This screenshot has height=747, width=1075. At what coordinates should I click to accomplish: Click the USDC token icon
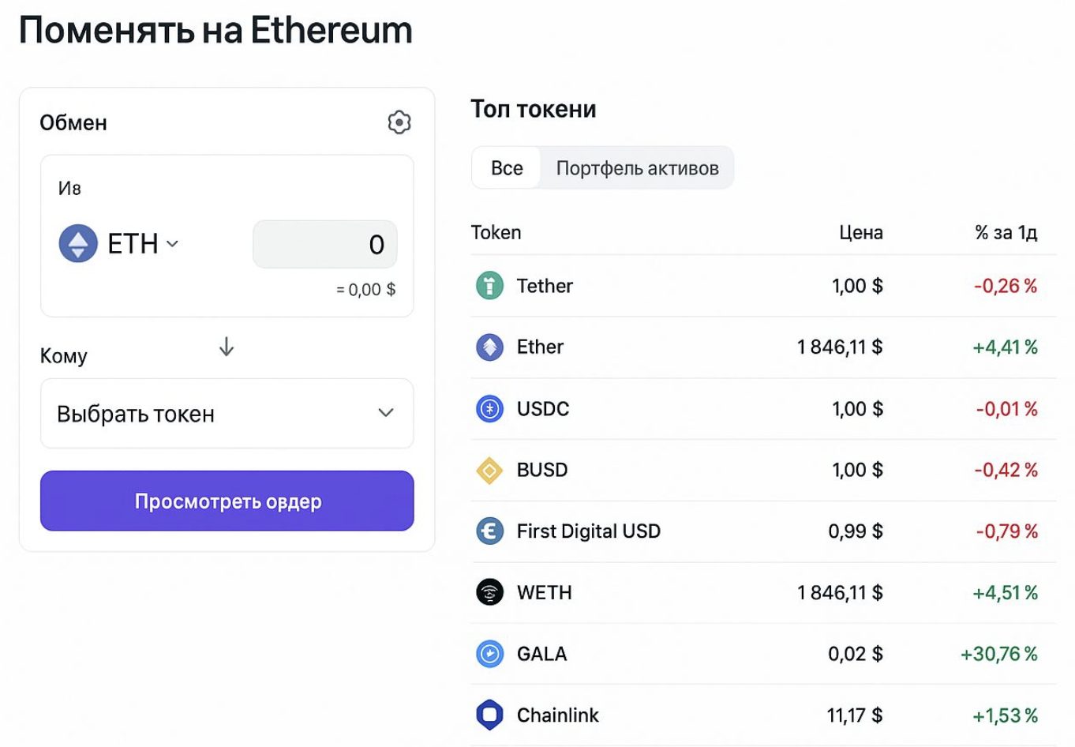click(489, 408)
